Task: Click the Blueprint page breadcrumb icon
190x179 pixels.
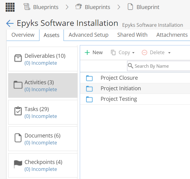Action: tap(130, 7)
